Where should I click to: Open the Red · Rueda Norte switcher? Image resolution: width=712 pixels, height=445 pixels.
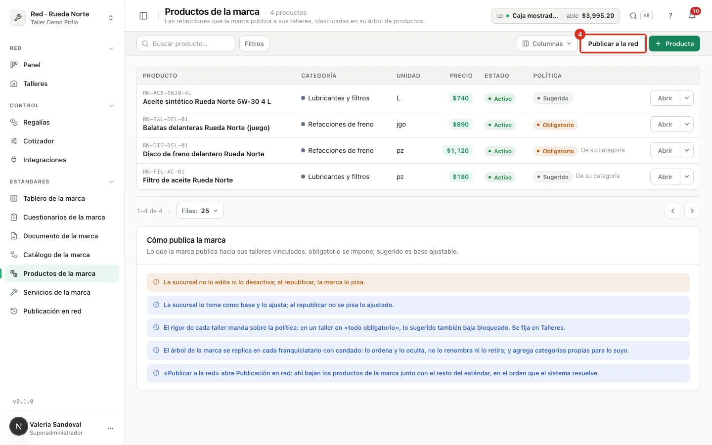(x=62, y=18)
